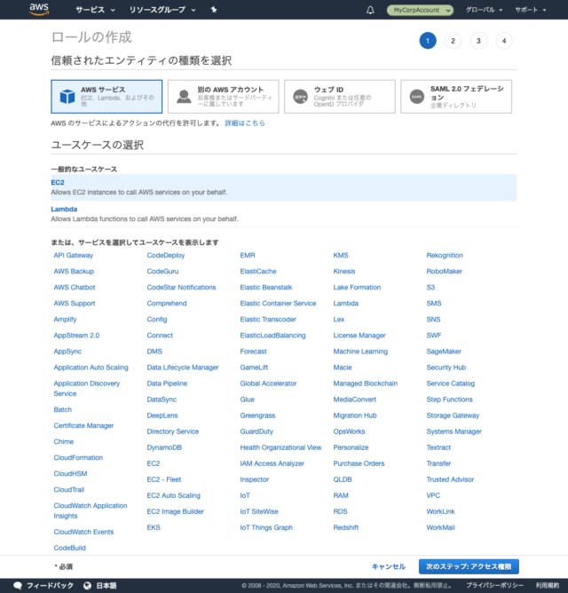This screenshot has width=568, height=593.
Task: Click the キャンセル button
Action: tap(389, 566)
